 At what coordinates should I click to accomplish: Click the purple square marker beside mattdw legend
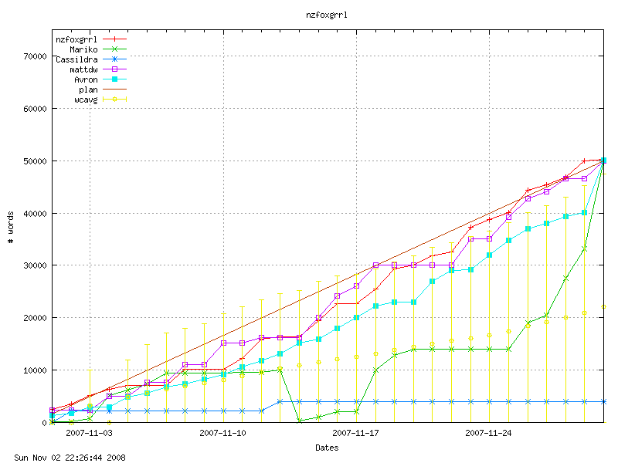114,69
